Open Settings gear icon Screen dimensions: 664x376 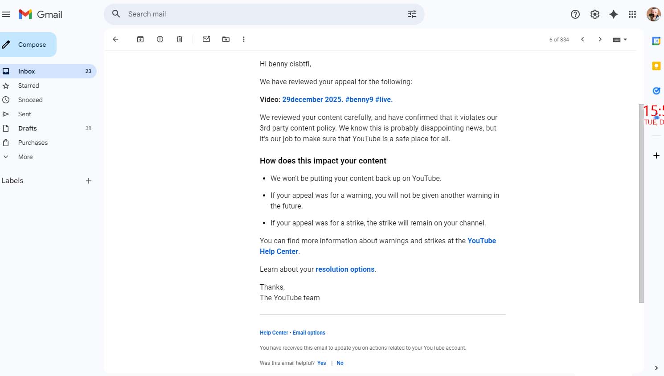[595, 14]
